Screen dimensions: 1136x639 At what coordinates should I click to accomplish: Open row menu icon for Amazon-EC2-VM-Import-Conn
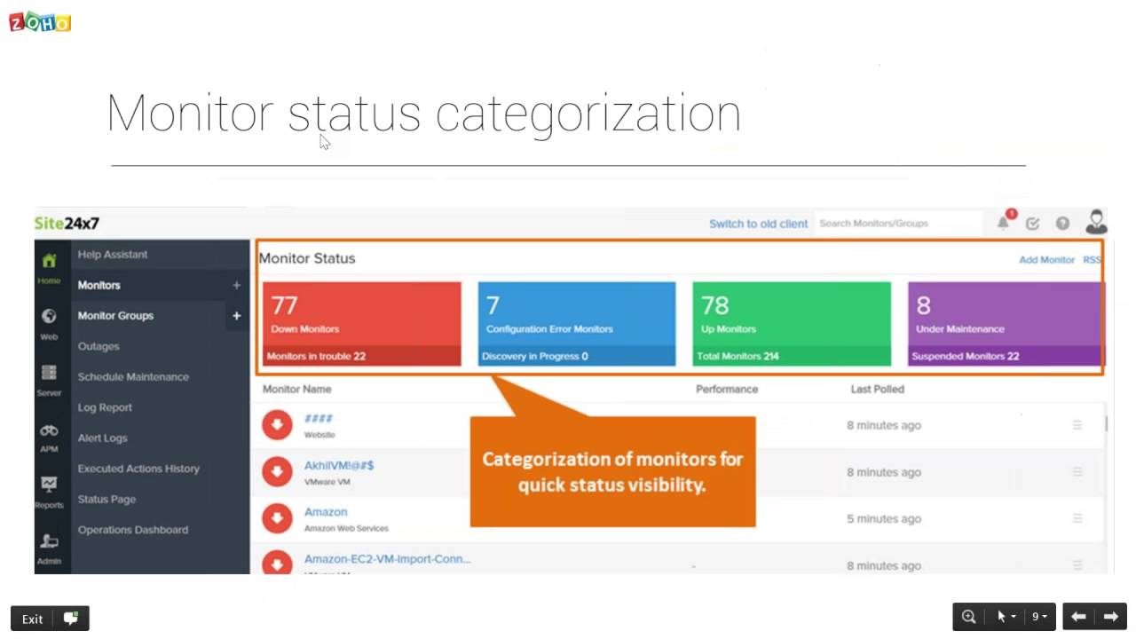(x=1077, y=565)
